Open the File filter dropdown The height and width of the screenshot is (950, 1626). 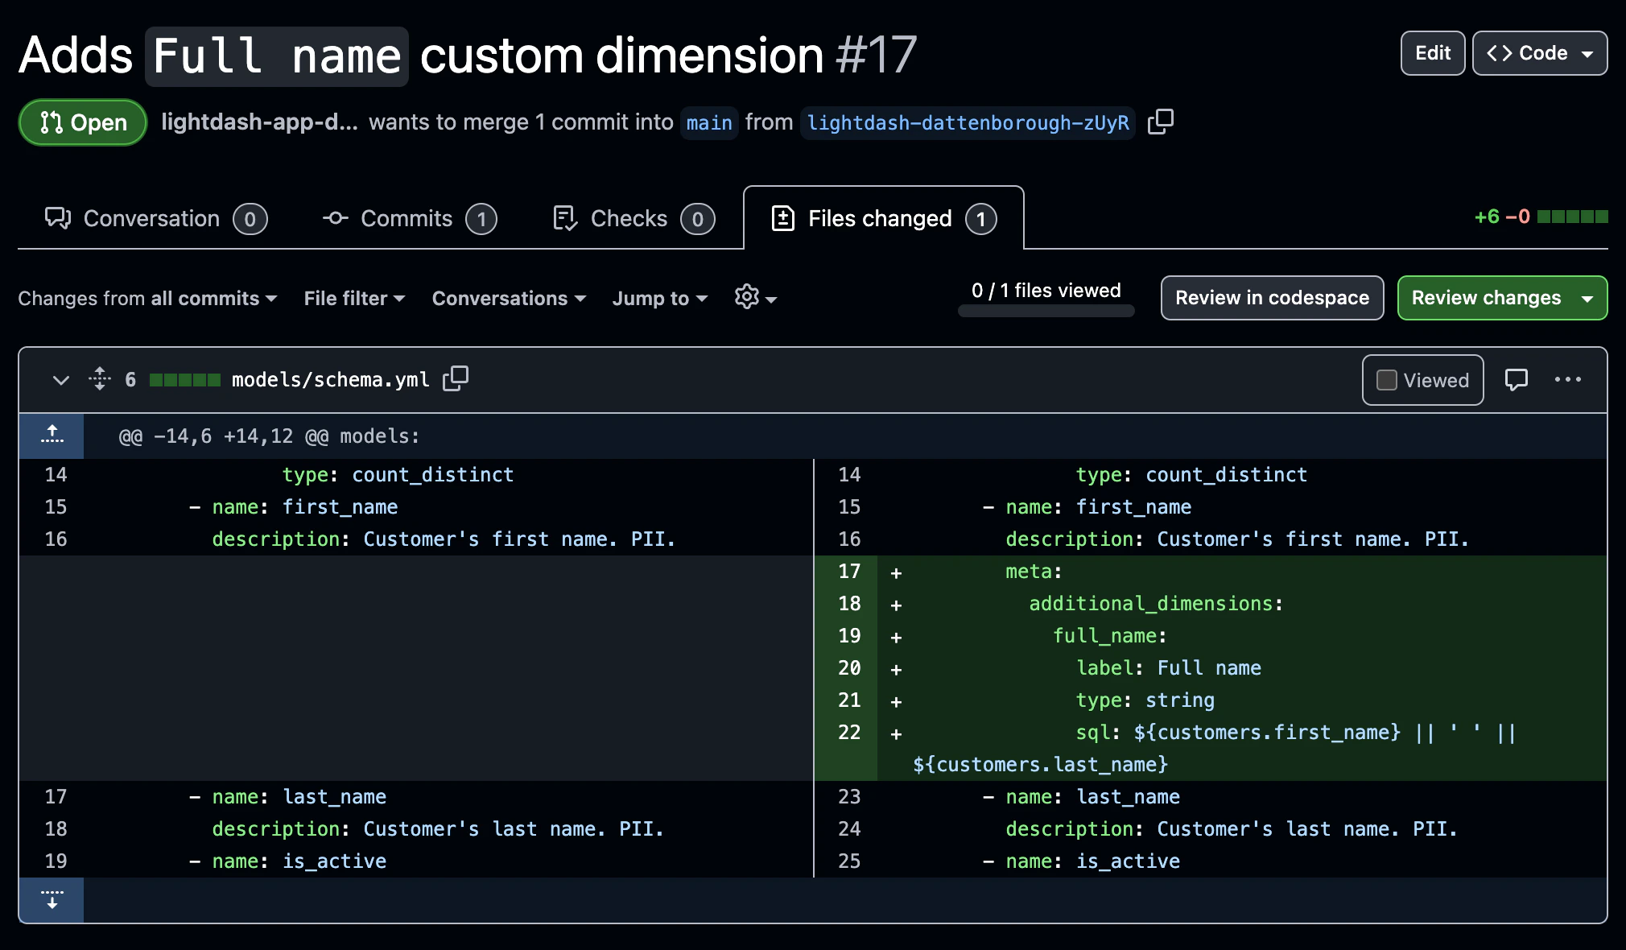(x=354, y=298)
